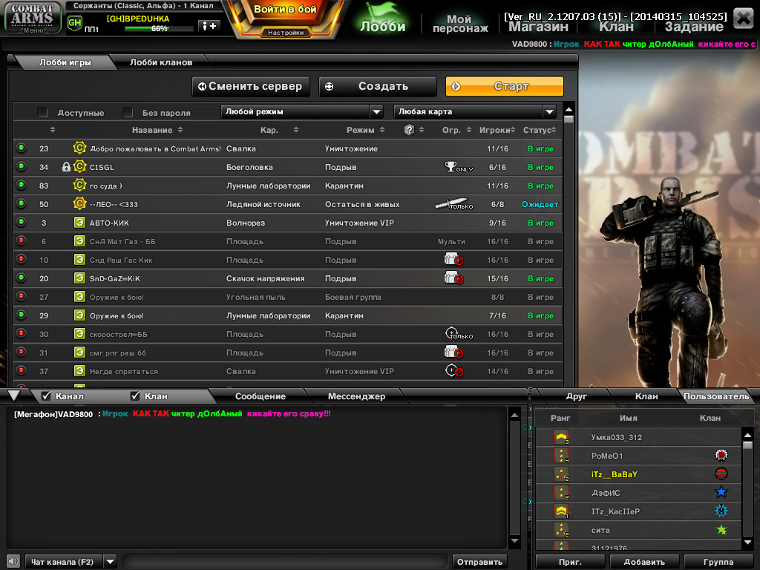Screen dimensions: 760x570
Task: Click the green flag Лобби icon
Action: 382,18
